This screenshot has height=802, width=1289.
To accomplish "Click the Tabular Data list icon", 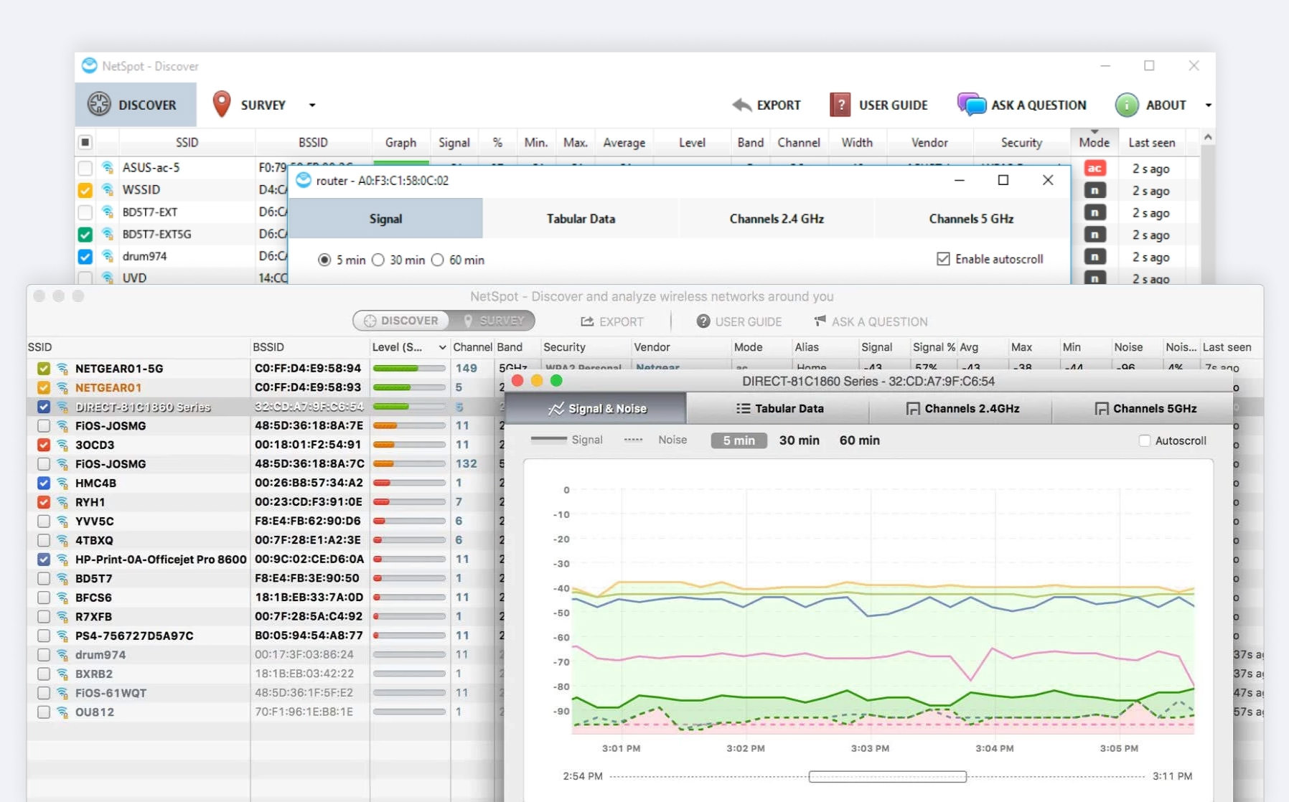I will click(743, 408).
